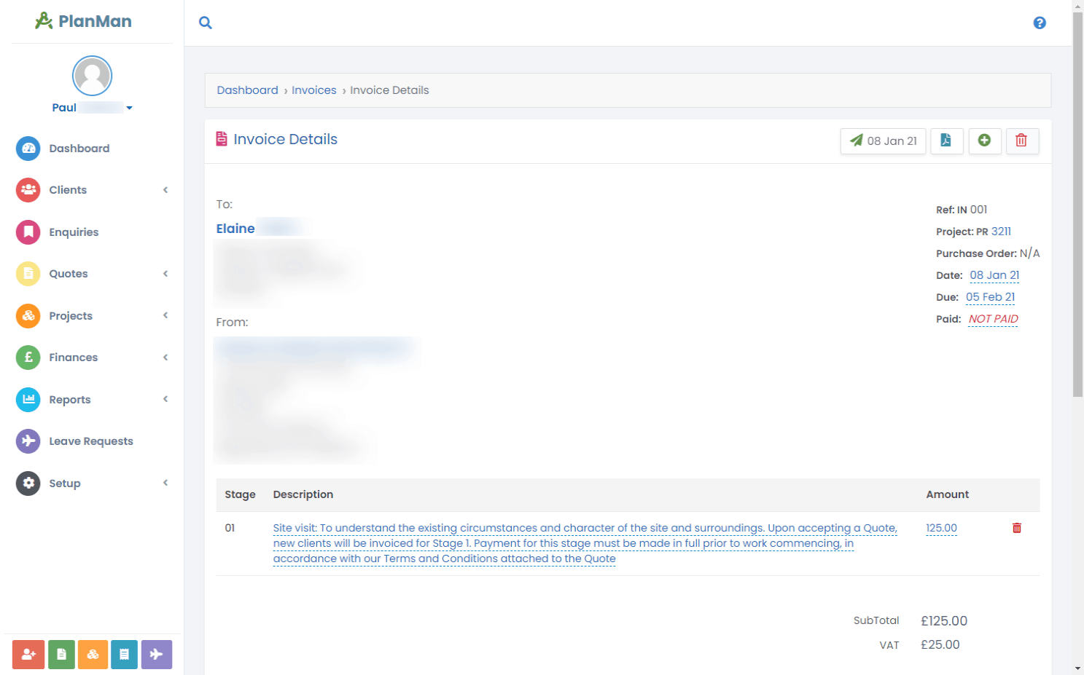Open the help question mark icon
Image resolution: width=1084 pixels, height=675 pixels.
click(x=1040, y=23)
